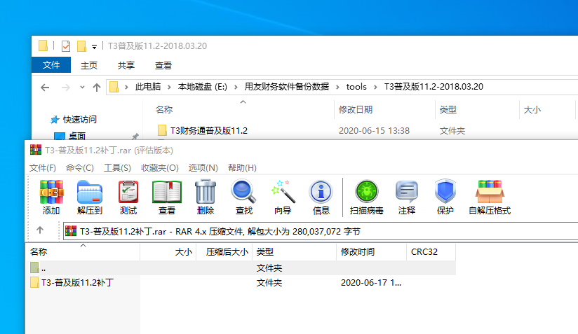Click Explorer Back arrow button

pos(45,88)
